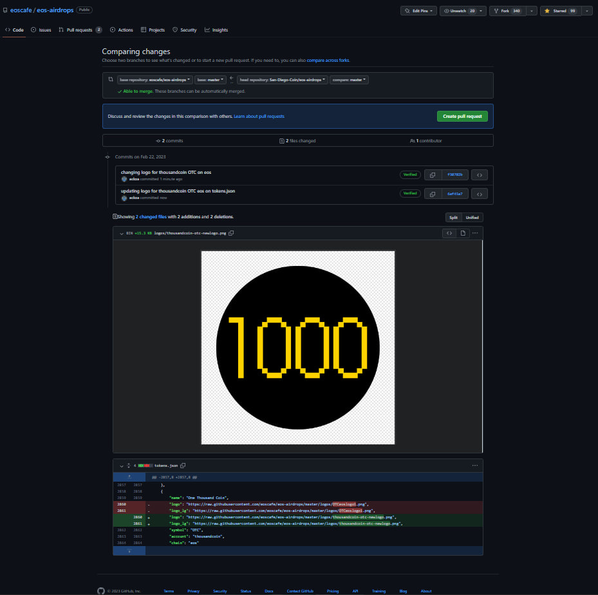Click the compare across forks link
The width and height of the screenshot is (598, 595).
tap(328, 61)
